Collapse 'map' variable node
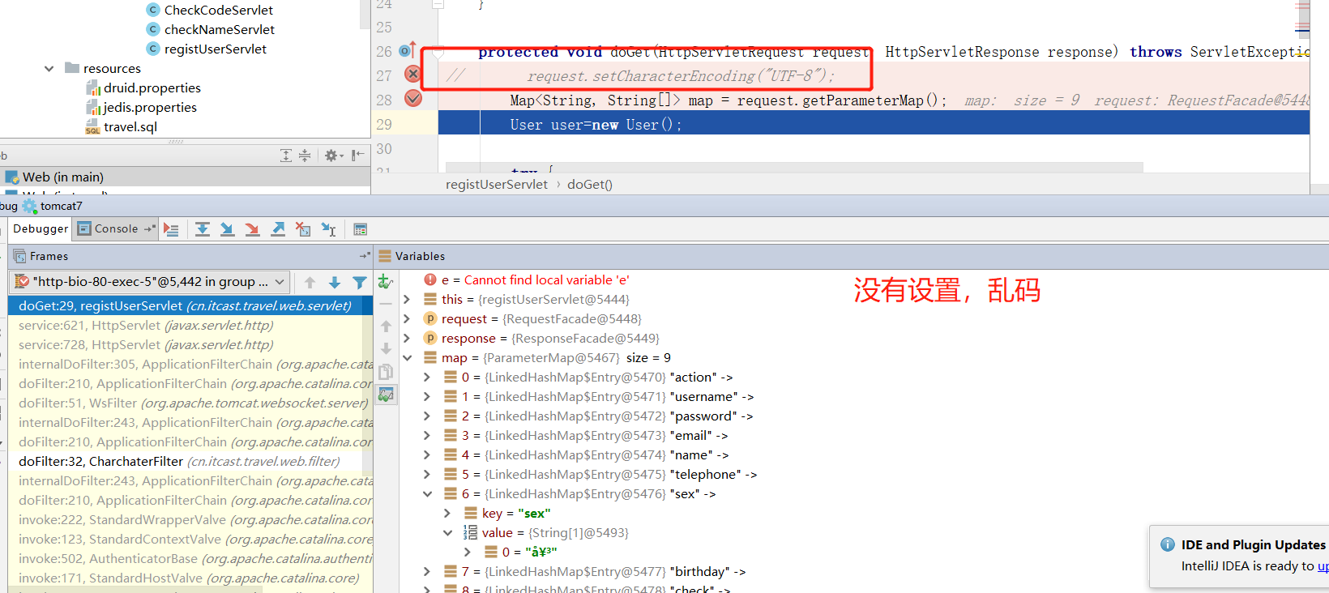Viewport: 1329px width, 593px height. 407,357
